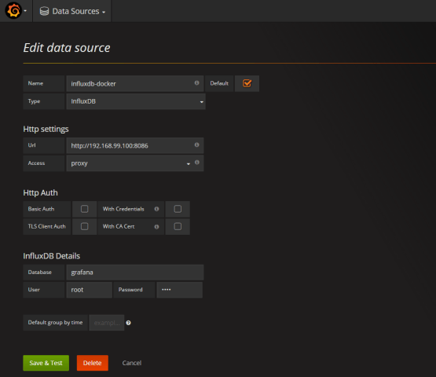Click the Http Auth heading
The width and height of the screenshot is (436, 377).
pyautogui.click(x=40, y=192)
